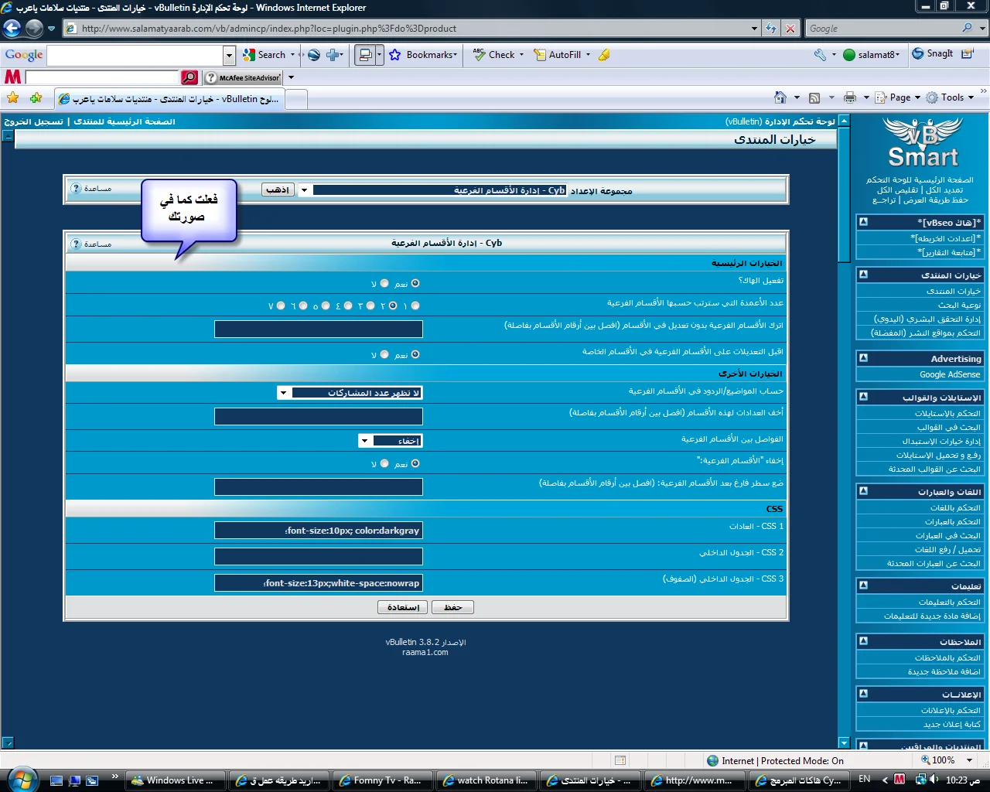Click the CSS 1 font-size input field
This screenshot has width=990, height=792.
[x=318, y=531]
